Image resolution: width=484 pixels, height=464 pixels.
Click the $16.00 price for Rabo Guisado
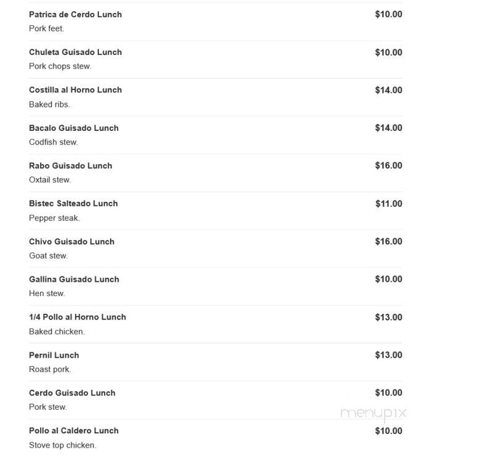click(x=389, y=165)
